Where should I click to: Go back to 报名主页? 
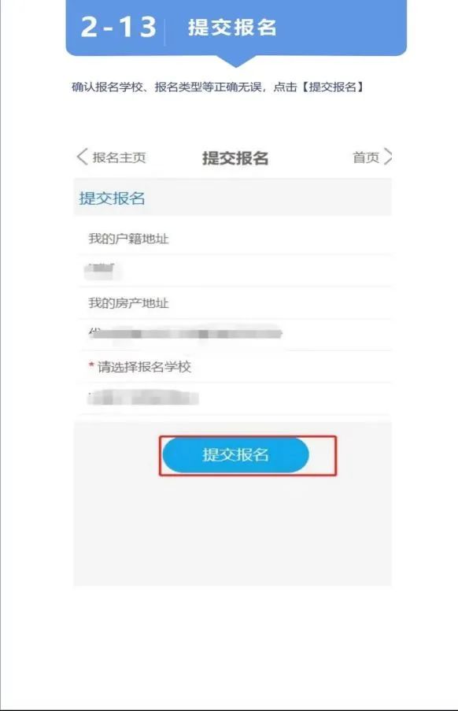click(119, 157)
